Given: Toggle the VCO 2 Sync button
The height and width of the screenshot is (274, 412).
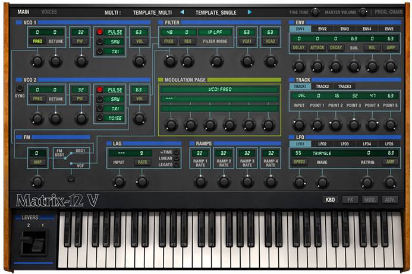Looking at the screenshot, I should click(20, 88).
